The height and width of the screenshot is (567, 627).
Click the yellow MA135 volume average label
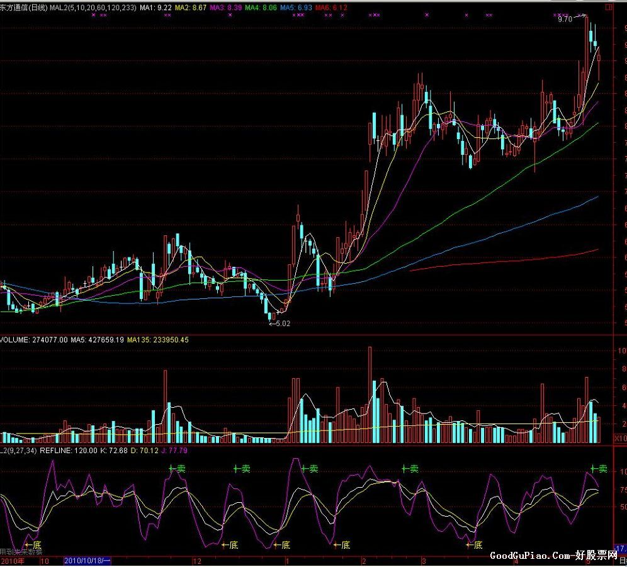tap(157, 340)
